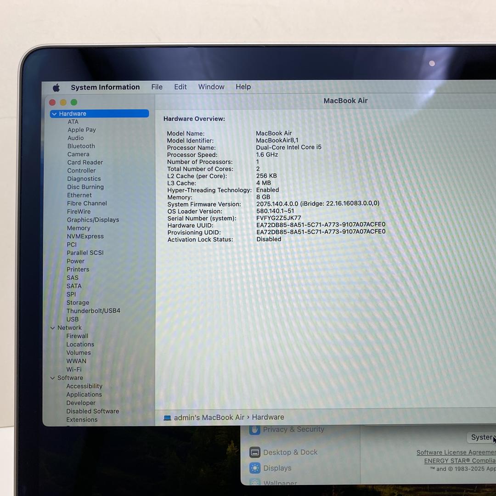Select USB in the sidebar

coord(72,320)
